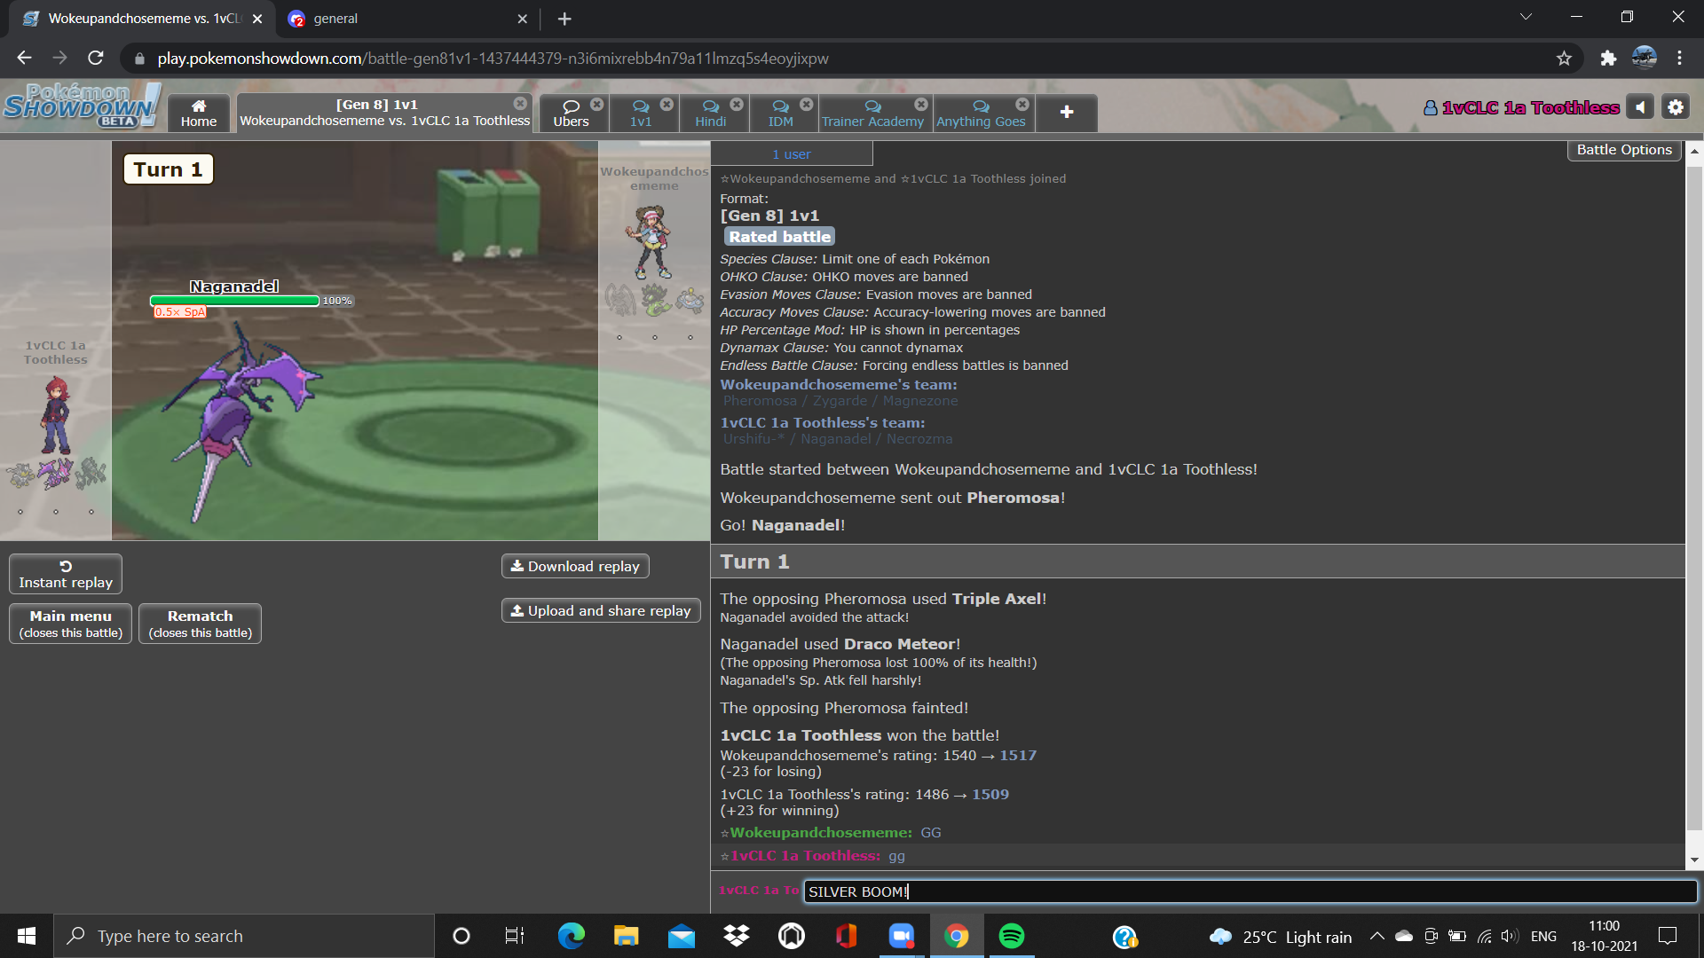Open the weather widget showing Light rain
Screen dimensions: 1704x958
(x=1281, y=937)
